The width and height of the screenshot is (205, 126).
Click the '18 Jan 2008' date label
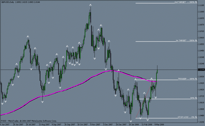click(134, 124)
